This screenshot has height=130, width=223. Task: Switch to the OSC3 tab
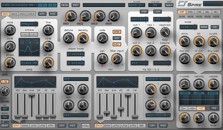click(23, 14)
